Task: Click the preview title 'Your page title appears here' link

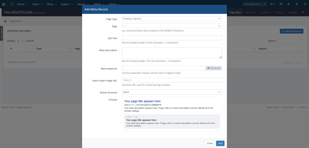Action: pyautogui.click(x=142, y=101)
